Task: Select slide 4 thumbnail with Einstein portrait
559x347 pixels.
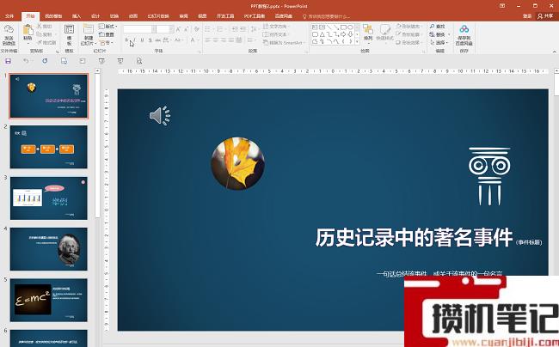Action: [x=49, y=249]
